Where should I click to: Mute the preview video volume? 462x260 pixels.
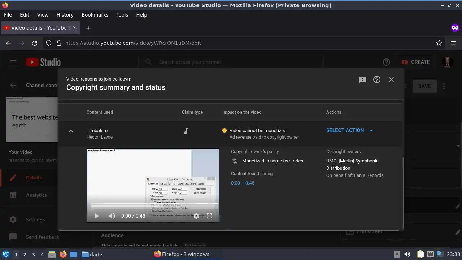pyautogui.click(x=112, y=216)
